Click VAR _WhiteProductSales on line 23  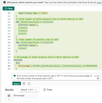(27, 22)
